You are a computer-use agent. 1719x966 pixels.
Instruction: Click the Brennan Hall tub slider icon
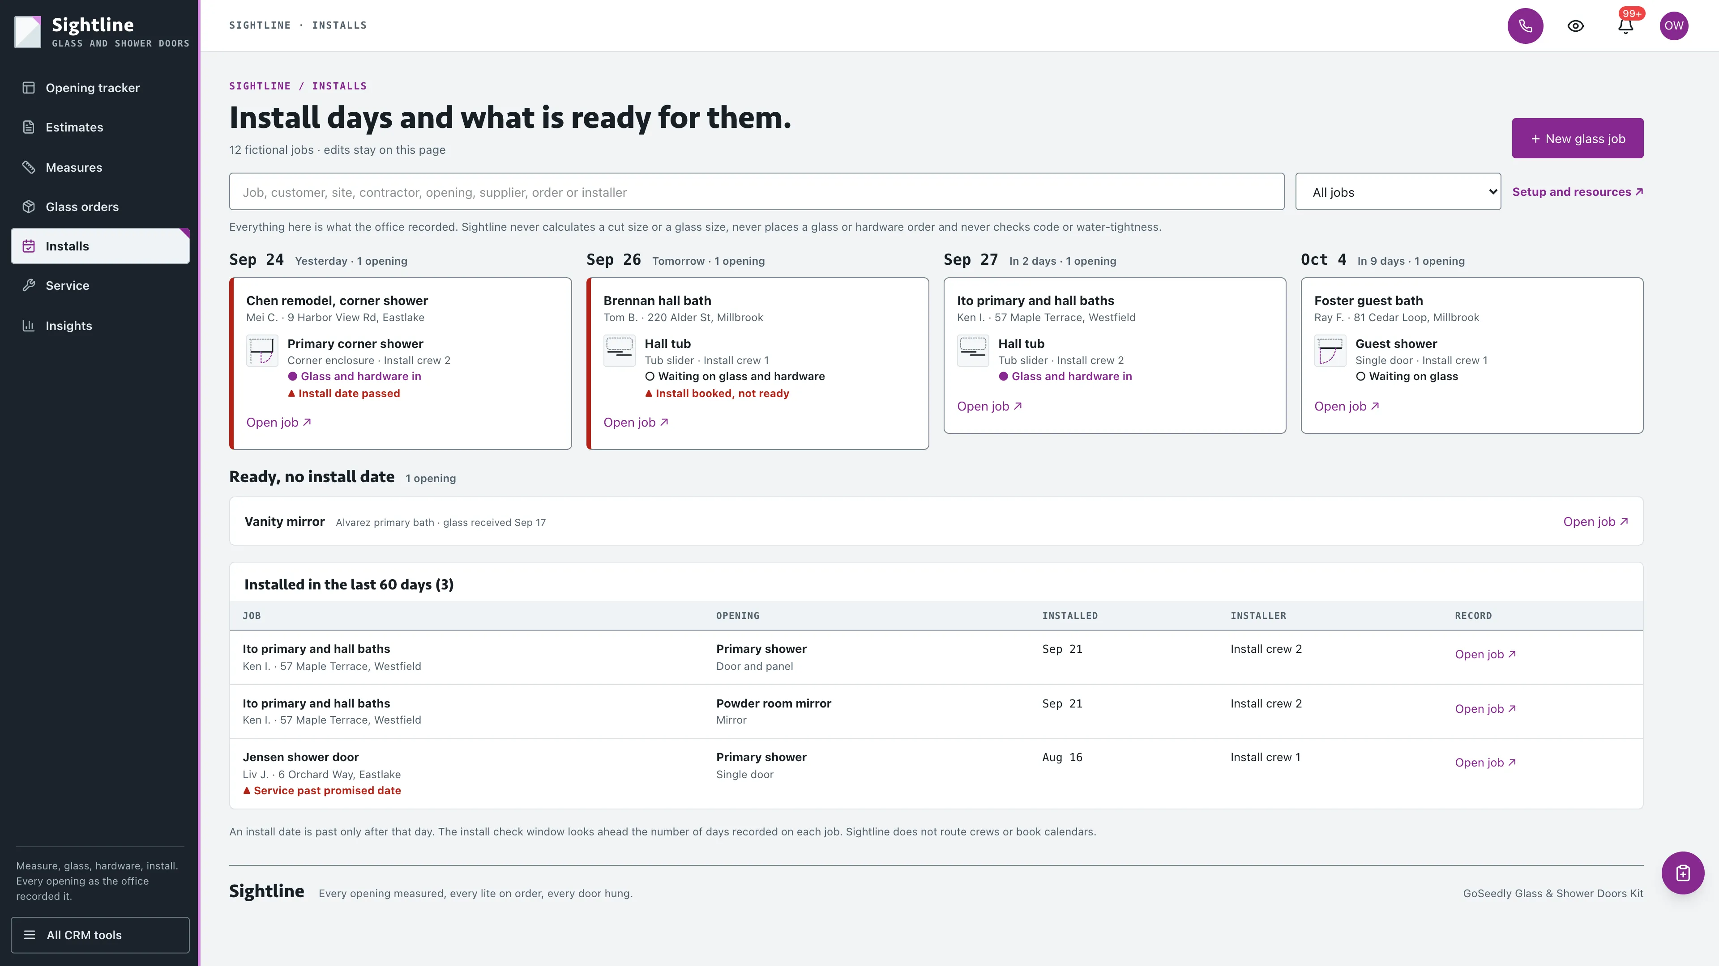click(x=619, y=351)
